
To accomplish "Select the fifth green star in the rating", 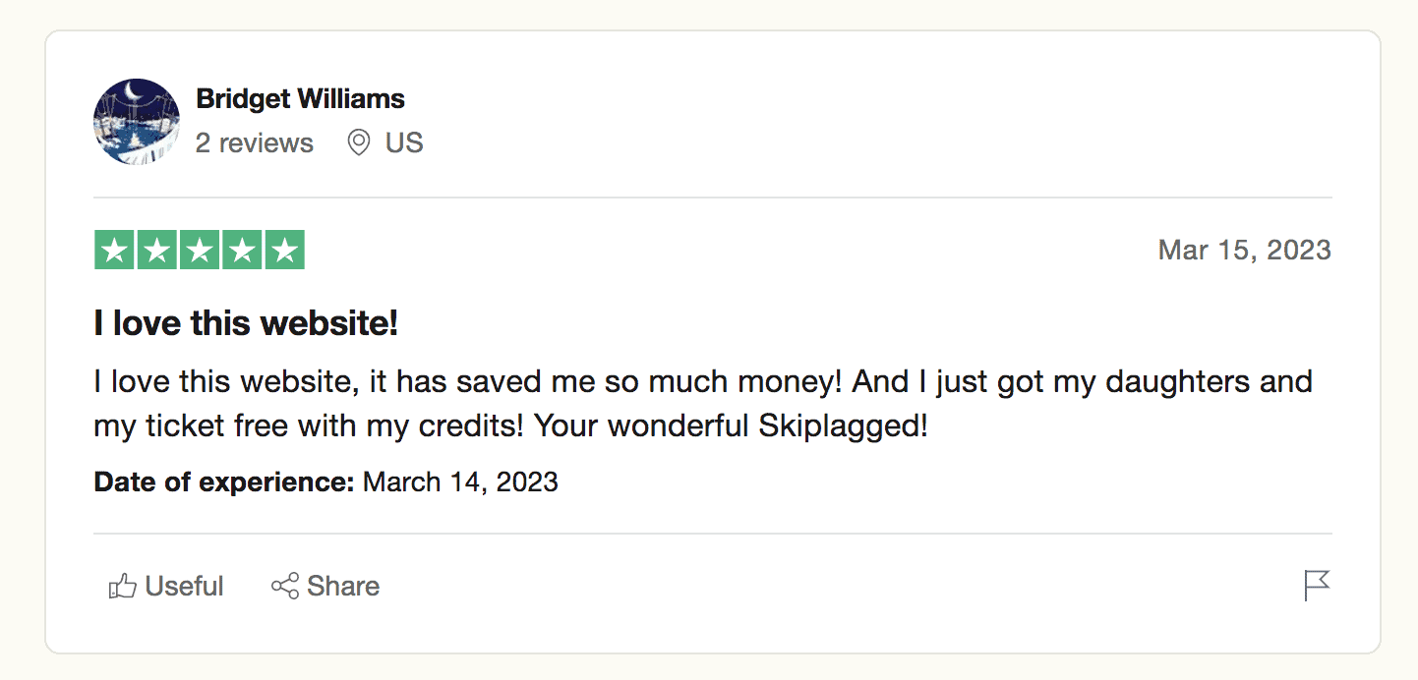I will coord(284,250).
